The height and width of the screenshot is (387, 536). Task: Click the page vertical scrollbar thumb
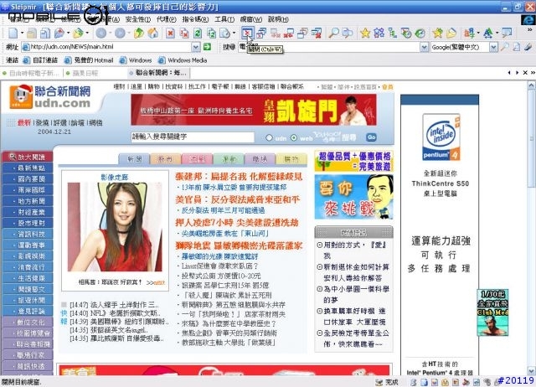[532, 138]
